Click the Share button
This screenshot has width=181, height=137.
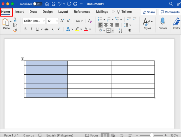pyautogui.click(x=149, y=12)
